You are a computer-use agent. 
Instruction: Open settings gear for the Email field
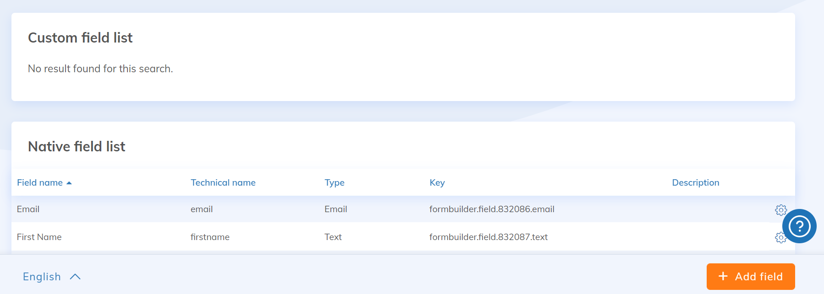pos(780,210)
